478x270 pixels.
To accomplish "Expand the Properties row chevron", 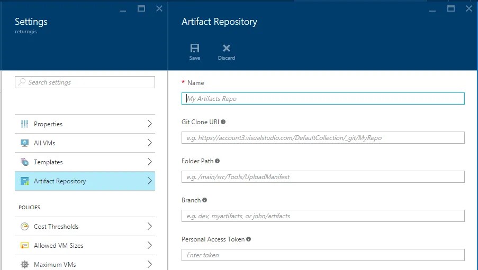I will (x=149, y=124).
